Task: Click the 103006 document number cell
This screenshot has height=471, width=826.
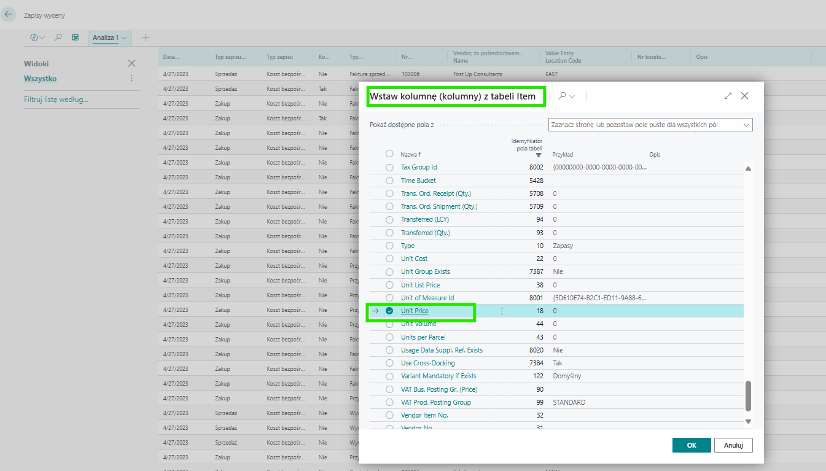Action: click(410, 74)
